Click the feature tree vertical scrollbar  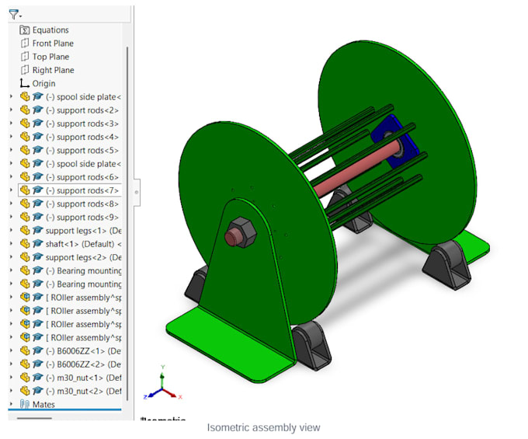[127, 223]
